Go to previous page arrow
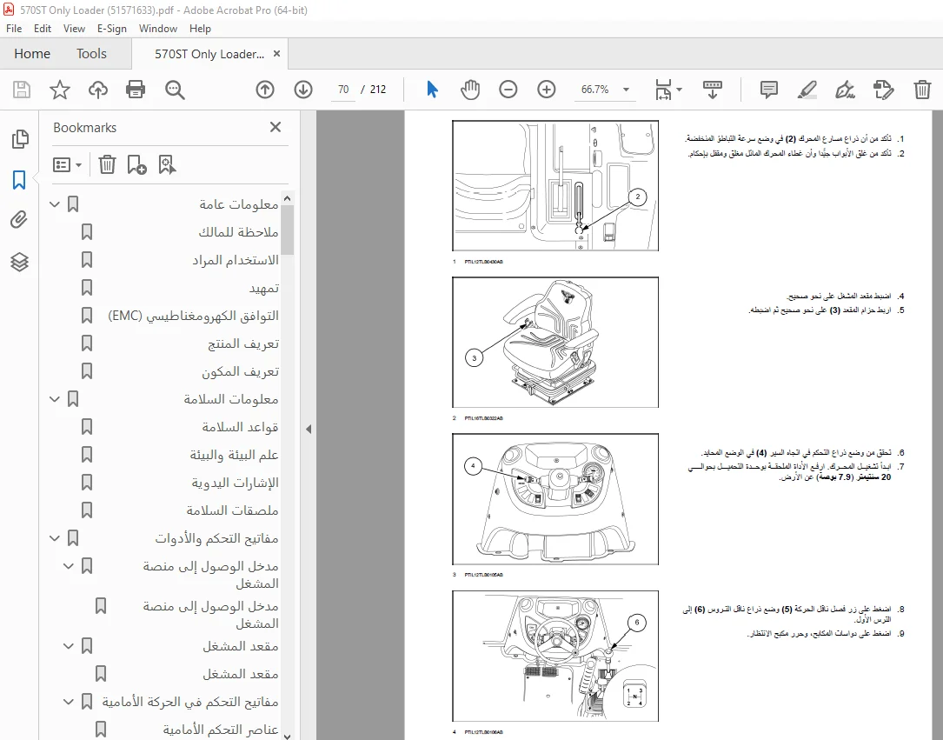Image resolution: width=943 pixels, height=740 pixels. pos(264,90)
